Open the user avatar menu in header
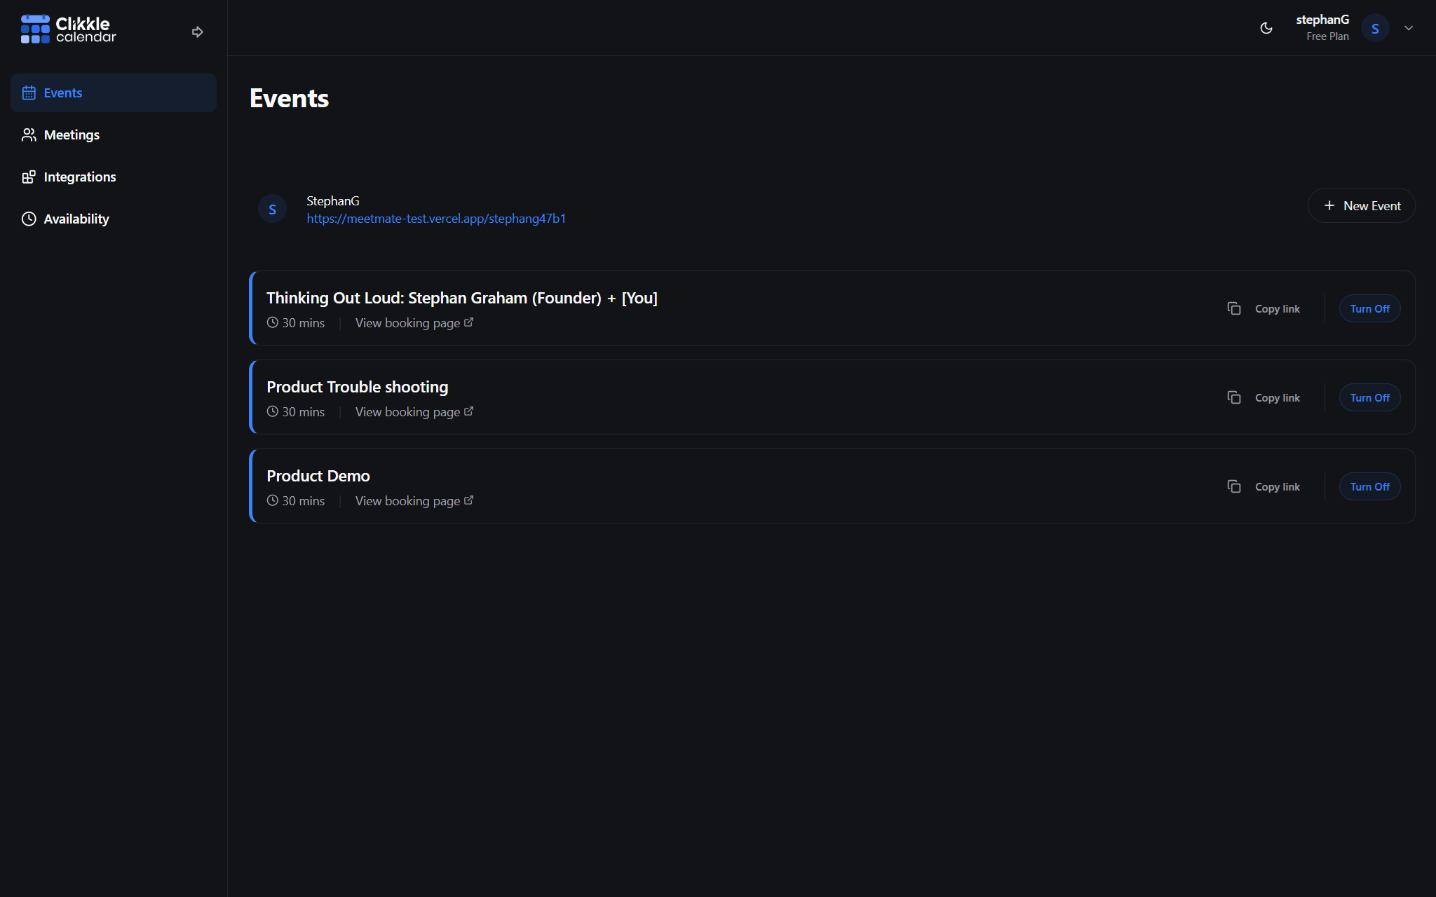Image resolution: width=1436 pixels, height=897 pixels. pos(1375,28)
